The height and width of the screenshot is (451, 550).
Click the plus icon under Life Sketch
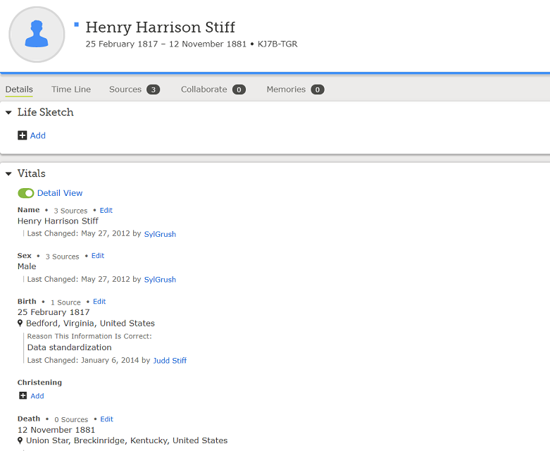(x=23, y=135)
